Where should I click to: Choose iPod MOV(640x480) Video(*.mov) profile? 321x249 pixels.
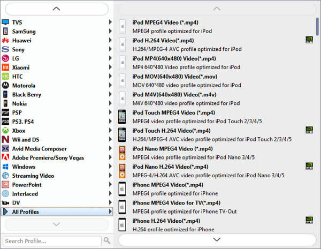(216, 81)
